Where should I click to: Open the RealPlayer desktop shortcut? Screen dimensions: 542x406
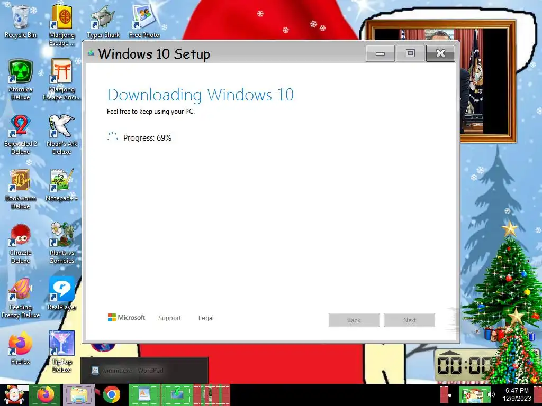pos(61,293)
